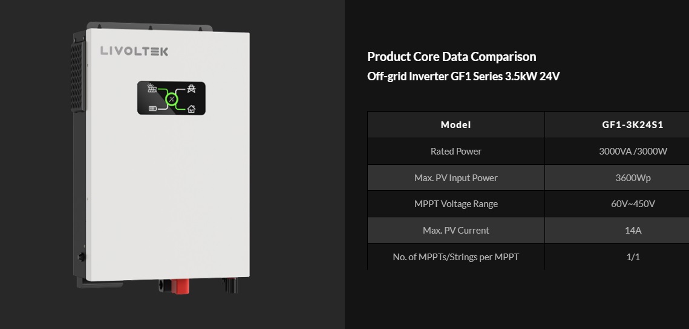The image size is (689, 329).
Task: Click the side power switch knob
Action: [x=81, y=257]
